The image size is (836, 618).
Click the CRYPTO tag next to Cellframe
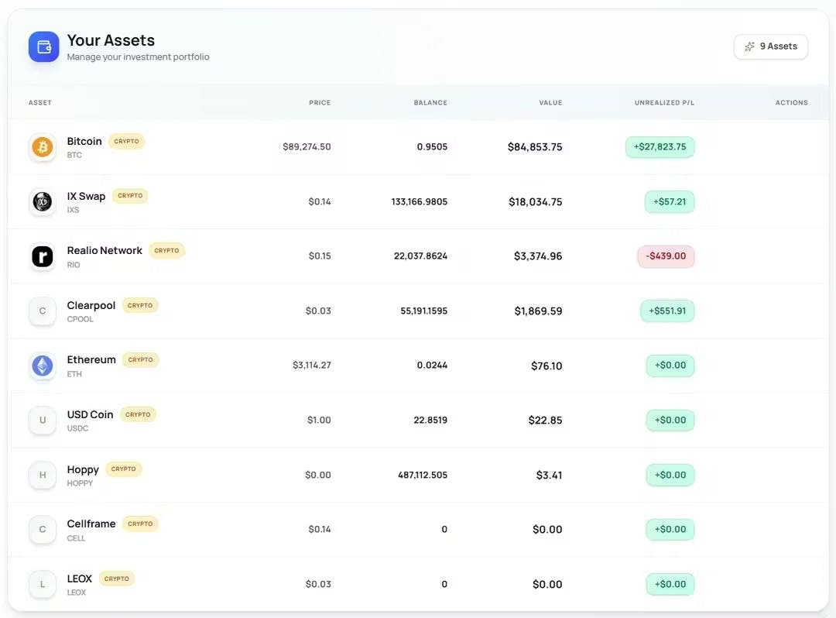coord(140,524)
